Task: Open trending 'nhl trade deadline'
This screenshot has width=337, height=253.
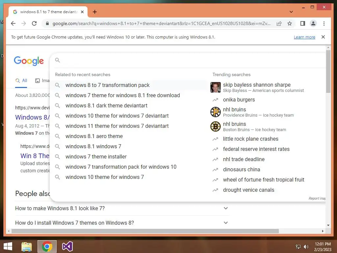Action: [244, 159]
